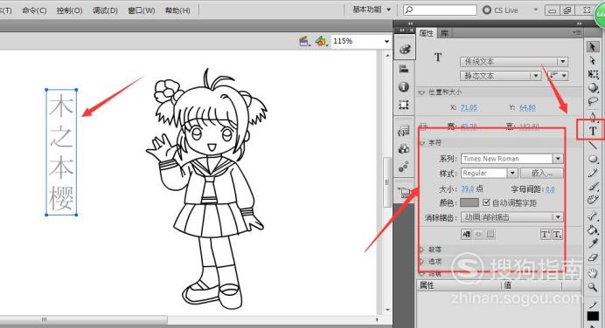Select the Text (T) tool
The height and width of the screenshot is (328, 605).
pyautogui.click(x=593, y=131)
